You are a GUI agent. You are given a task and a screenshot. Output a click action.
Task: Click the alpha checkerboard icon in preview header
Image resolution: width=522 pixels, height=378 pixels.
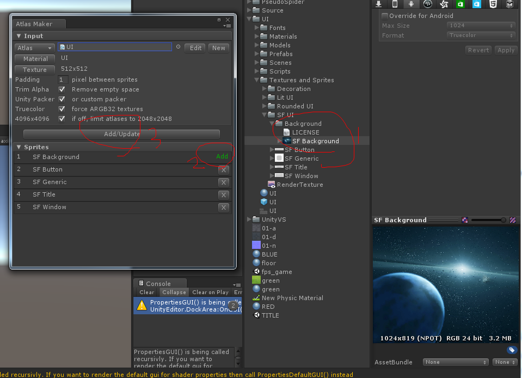coord(513,220)
